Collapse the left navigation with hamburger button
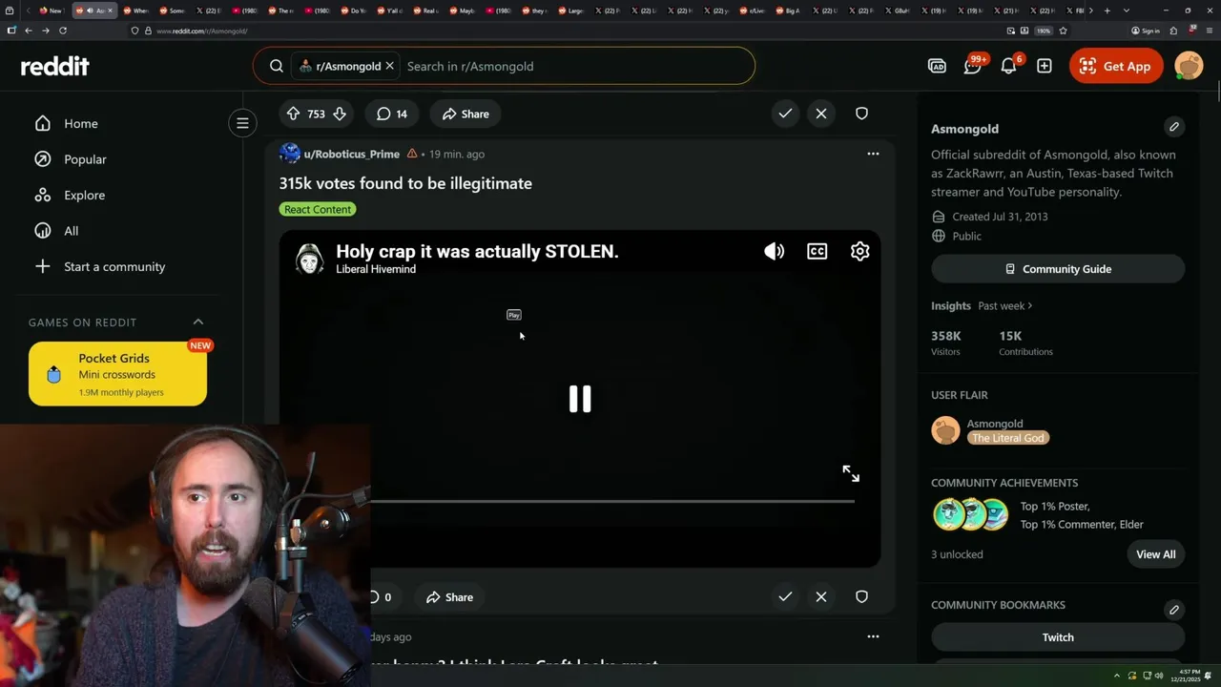Image resolution: width=1221 pixels, height=687 pixels. (x=242, y=123)
